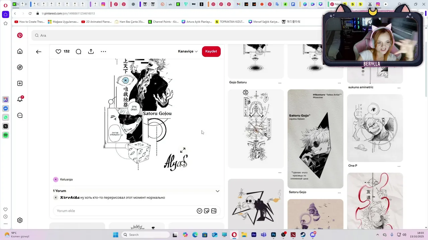Open 'Artura Aylık Planlayı...' bookmark

click(197, 22)
